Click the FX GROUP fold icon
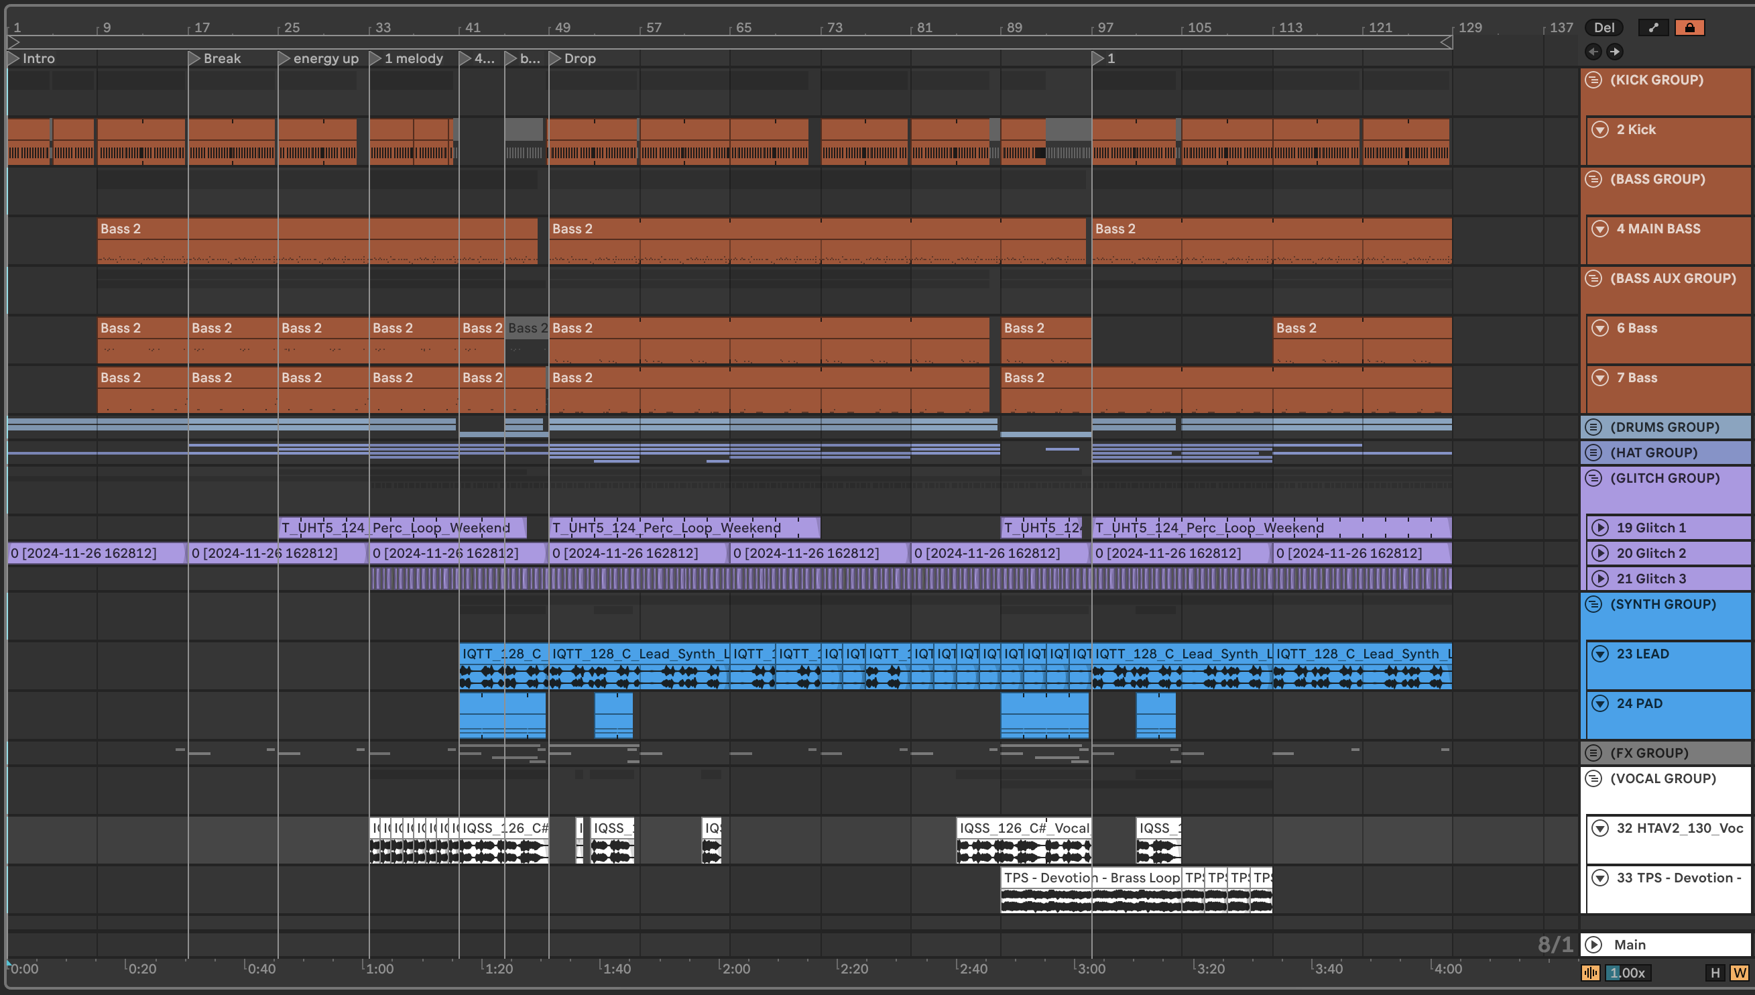 click(1593, 753)
